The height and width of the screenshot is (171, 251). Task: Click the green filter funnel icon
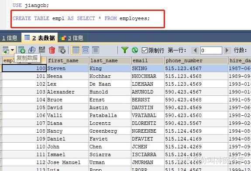pyautogui.click(x=124, y=50)
